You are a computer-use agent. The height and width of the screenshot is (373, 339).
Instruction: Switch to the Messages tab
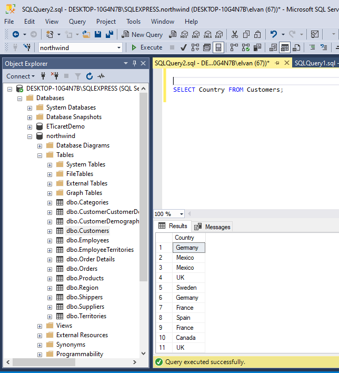(x=213, y=227)
